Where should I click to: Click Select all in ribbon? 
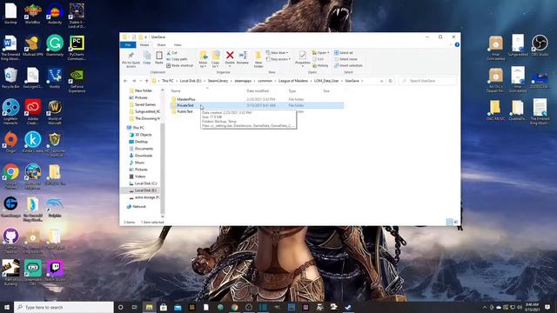pos(343,52)
